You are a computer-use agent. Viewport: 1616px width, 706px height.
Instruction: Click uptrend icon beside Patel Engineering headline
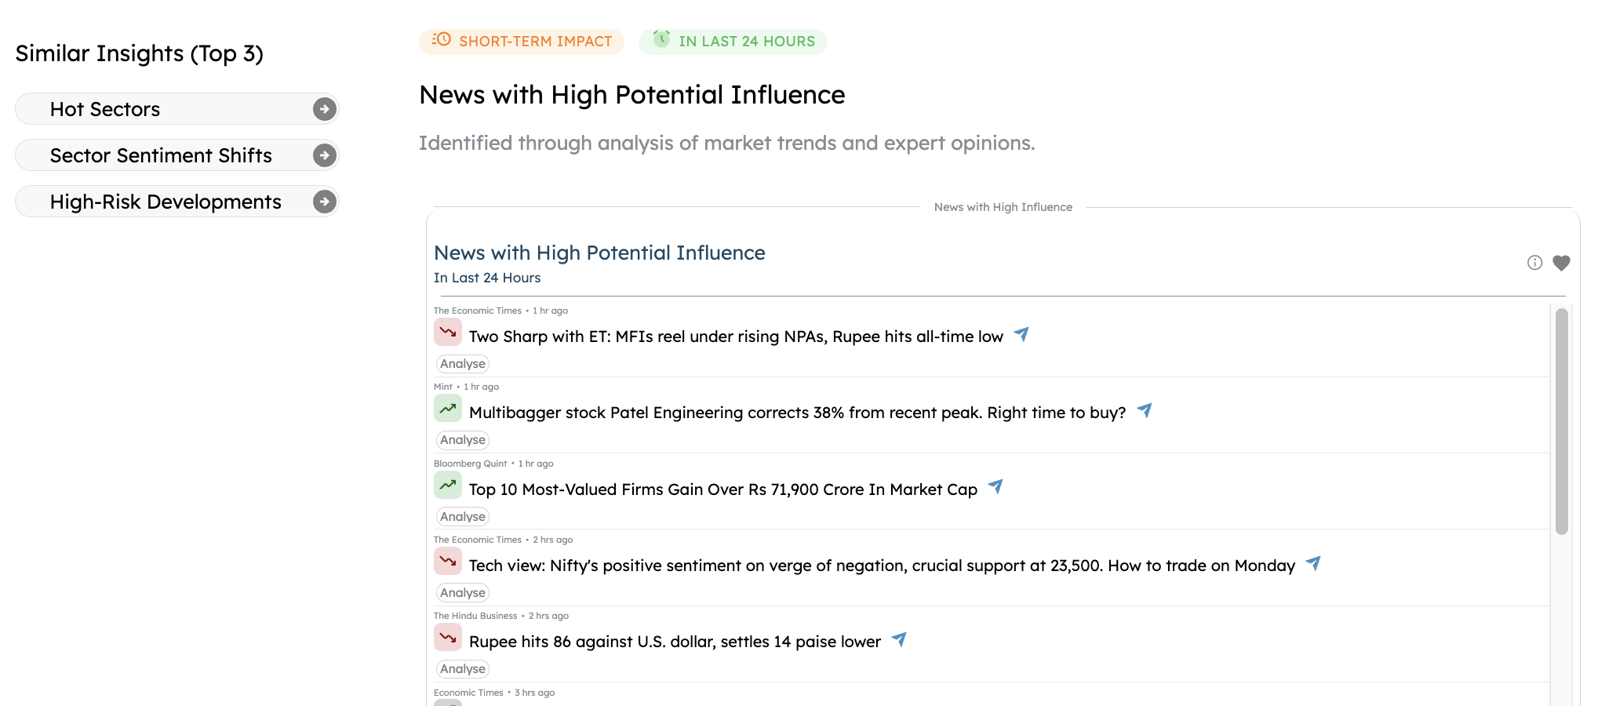pos(448,409)
